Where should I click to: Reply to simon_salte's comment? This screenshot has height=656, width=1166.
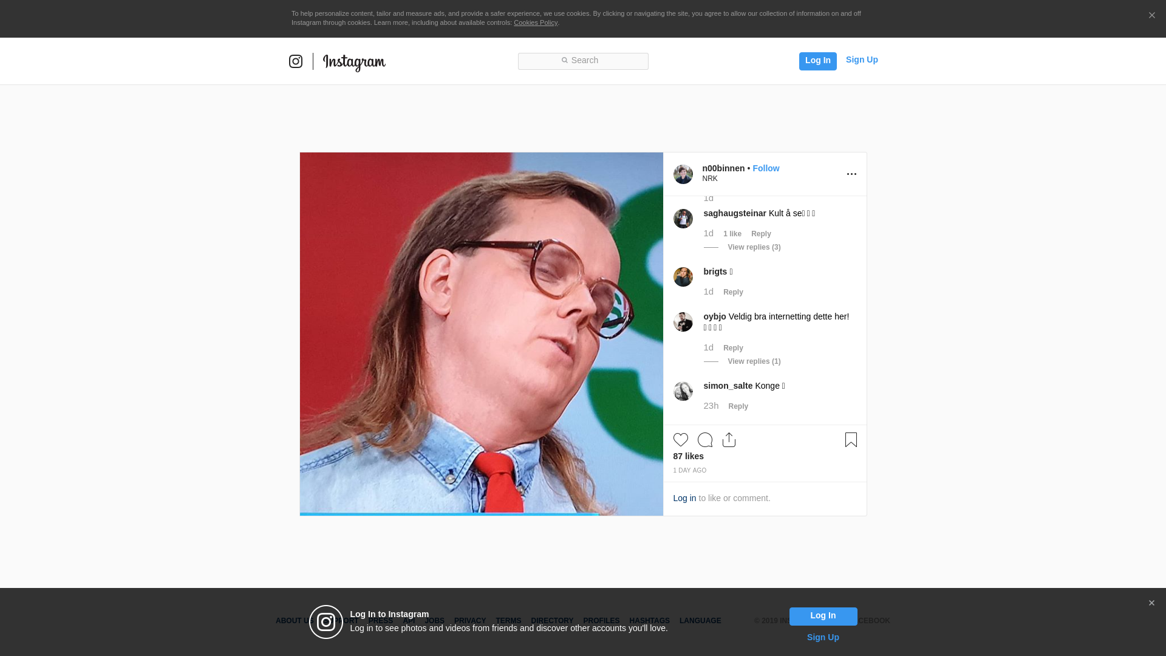pyautogui.click(x=738, y=406)
